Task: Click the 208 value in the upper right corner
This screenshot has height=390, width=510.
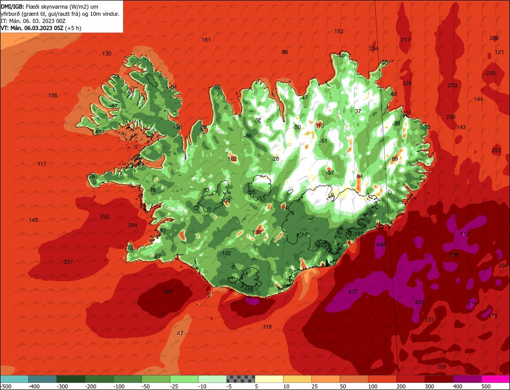Action: coord(494,38)
